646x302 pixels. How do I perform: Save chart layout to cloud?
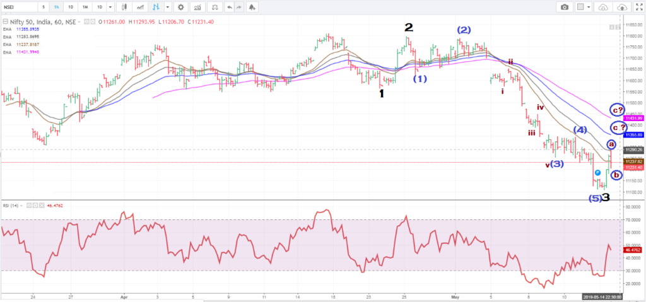[x=621, y=7]
